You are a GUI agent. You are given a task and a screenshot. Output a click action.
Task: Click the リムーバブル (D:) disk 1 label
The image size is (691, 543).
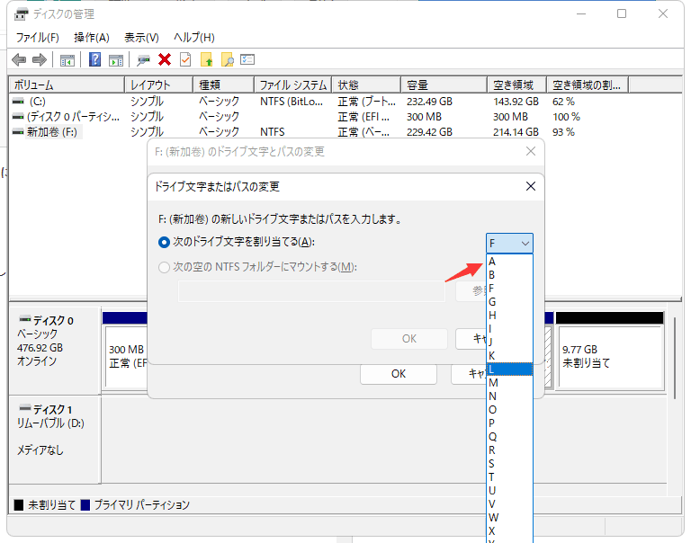coord(50,423)
